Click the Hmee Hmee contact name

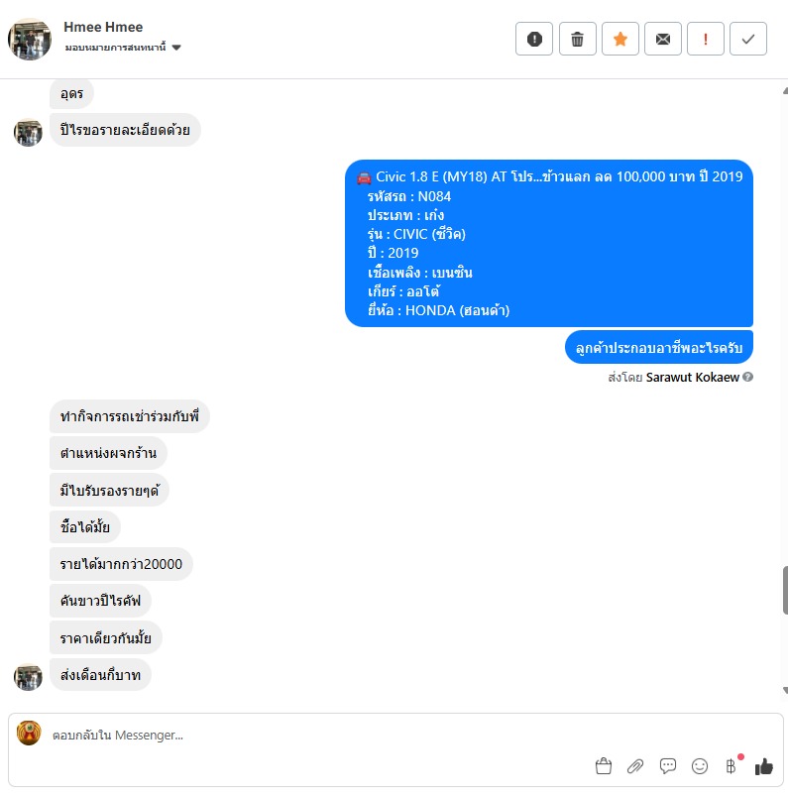[103, 27]
